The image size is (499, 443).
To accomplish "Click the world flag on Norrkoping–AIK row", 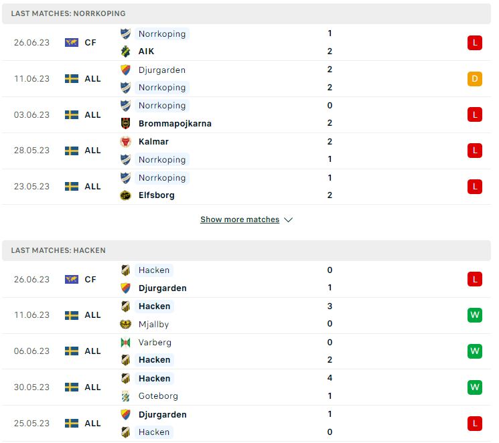I will (72, 42).
